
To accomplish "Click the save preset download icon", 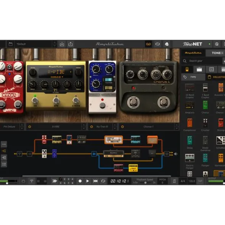I will point(62,44).
